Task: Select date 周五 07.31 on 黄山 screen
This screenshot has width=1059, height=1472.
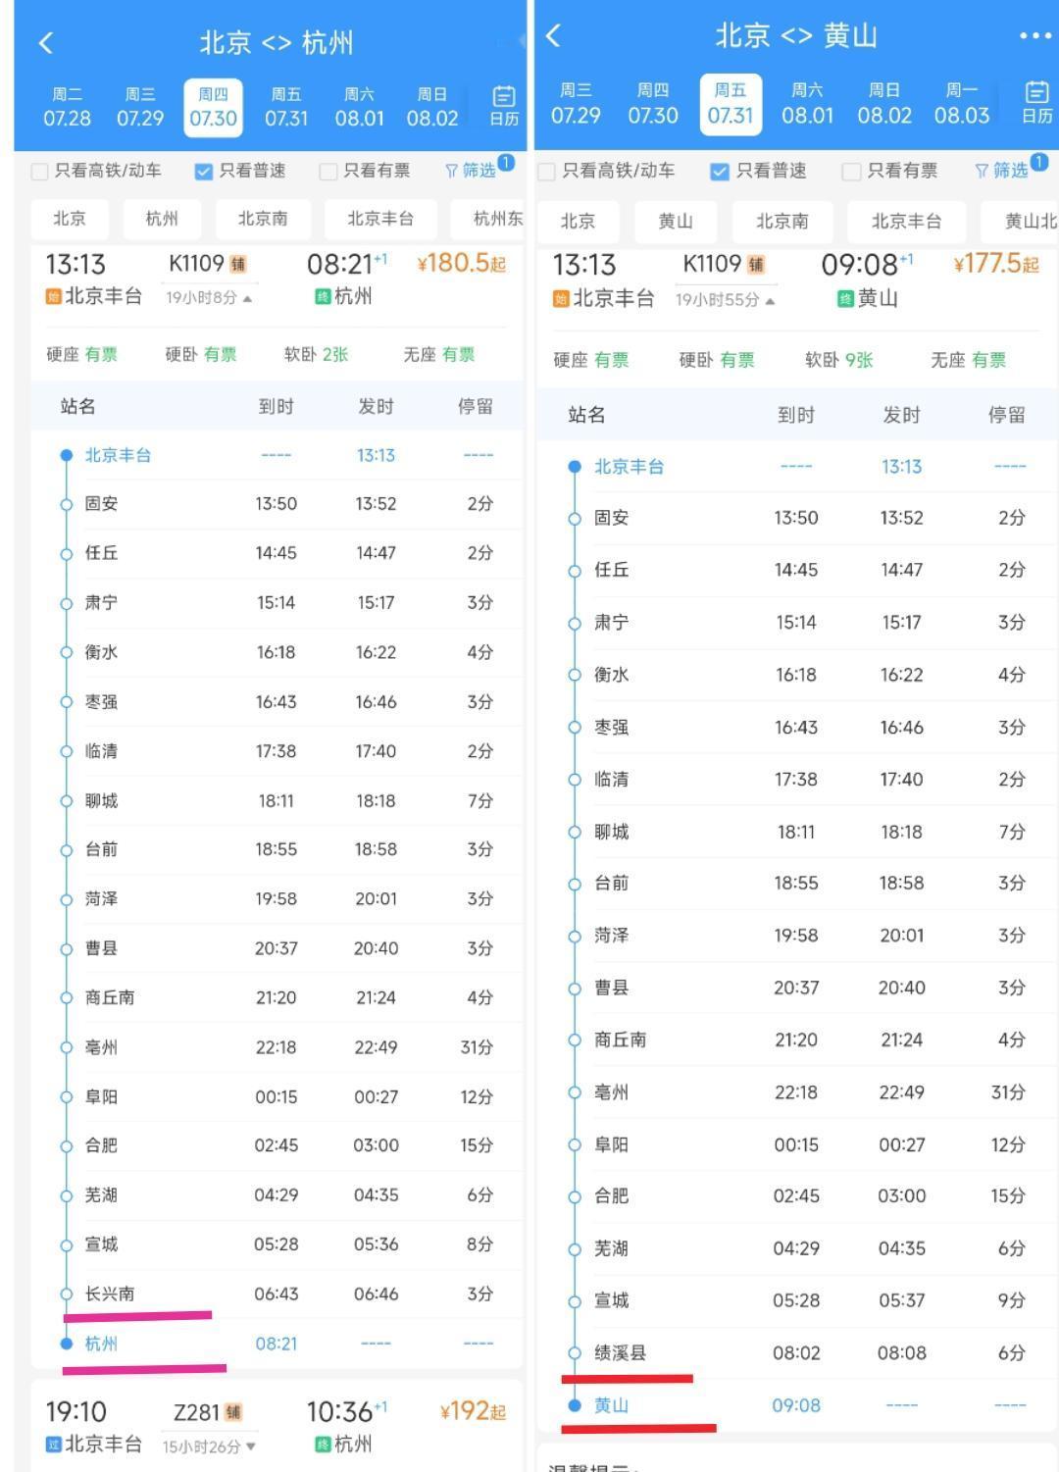Action: [x=731, y=104]
